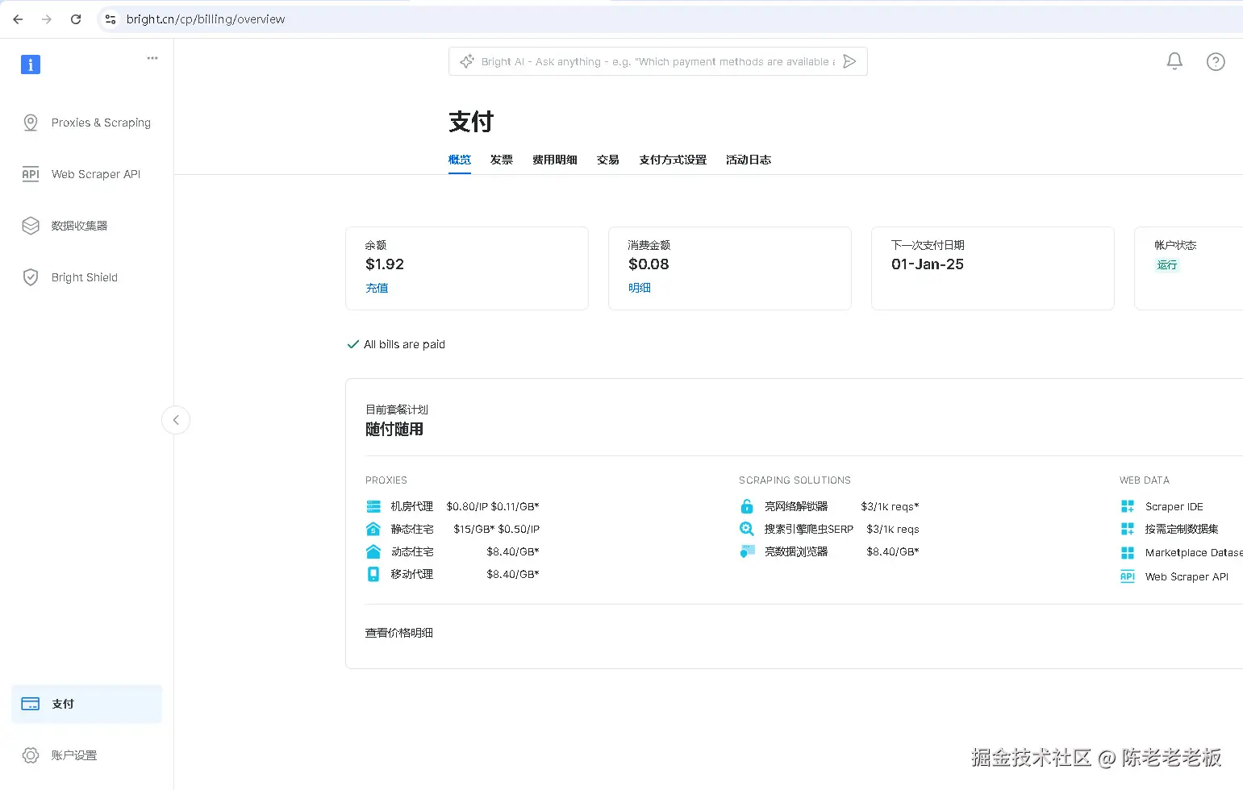Click the 运行 account status badge
Image resolution: width=1243 pixels, height=790 pixels.
tap(1167, 265)
